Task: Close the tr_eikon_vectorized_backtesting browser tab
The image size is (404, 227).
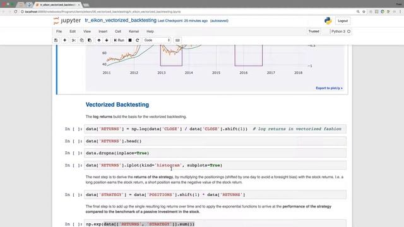Action: pos(79,4)
